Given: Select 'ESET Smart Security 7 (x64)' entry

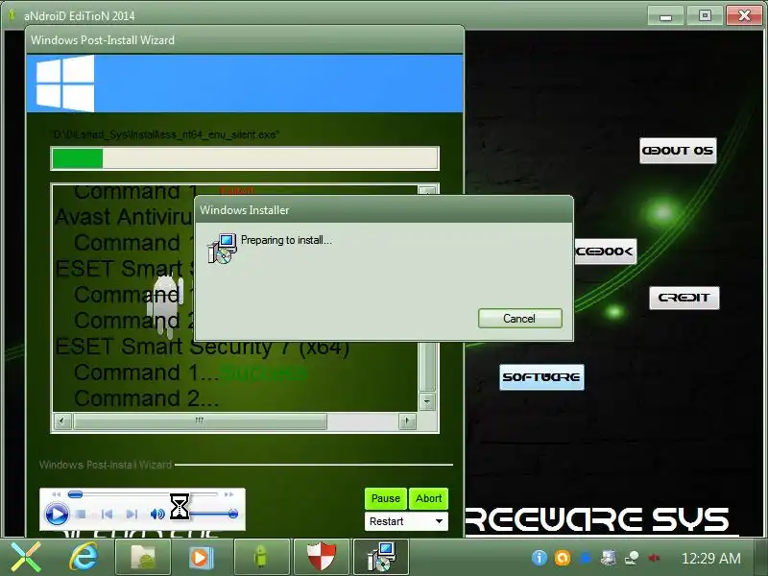Looking at the screenshot, I should point(203,347).
